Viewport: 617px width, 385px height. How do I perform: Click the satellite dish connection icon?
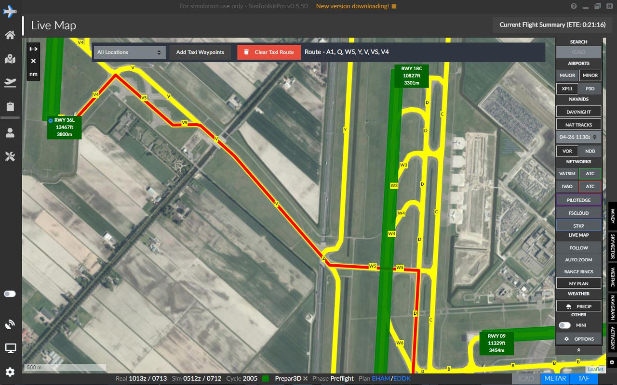(x=10, y=324)
